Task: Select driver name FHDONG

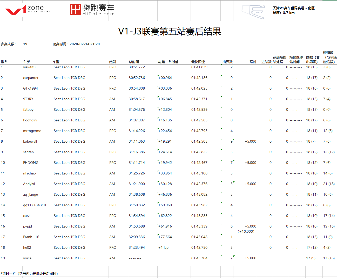Action: (31, 163)
